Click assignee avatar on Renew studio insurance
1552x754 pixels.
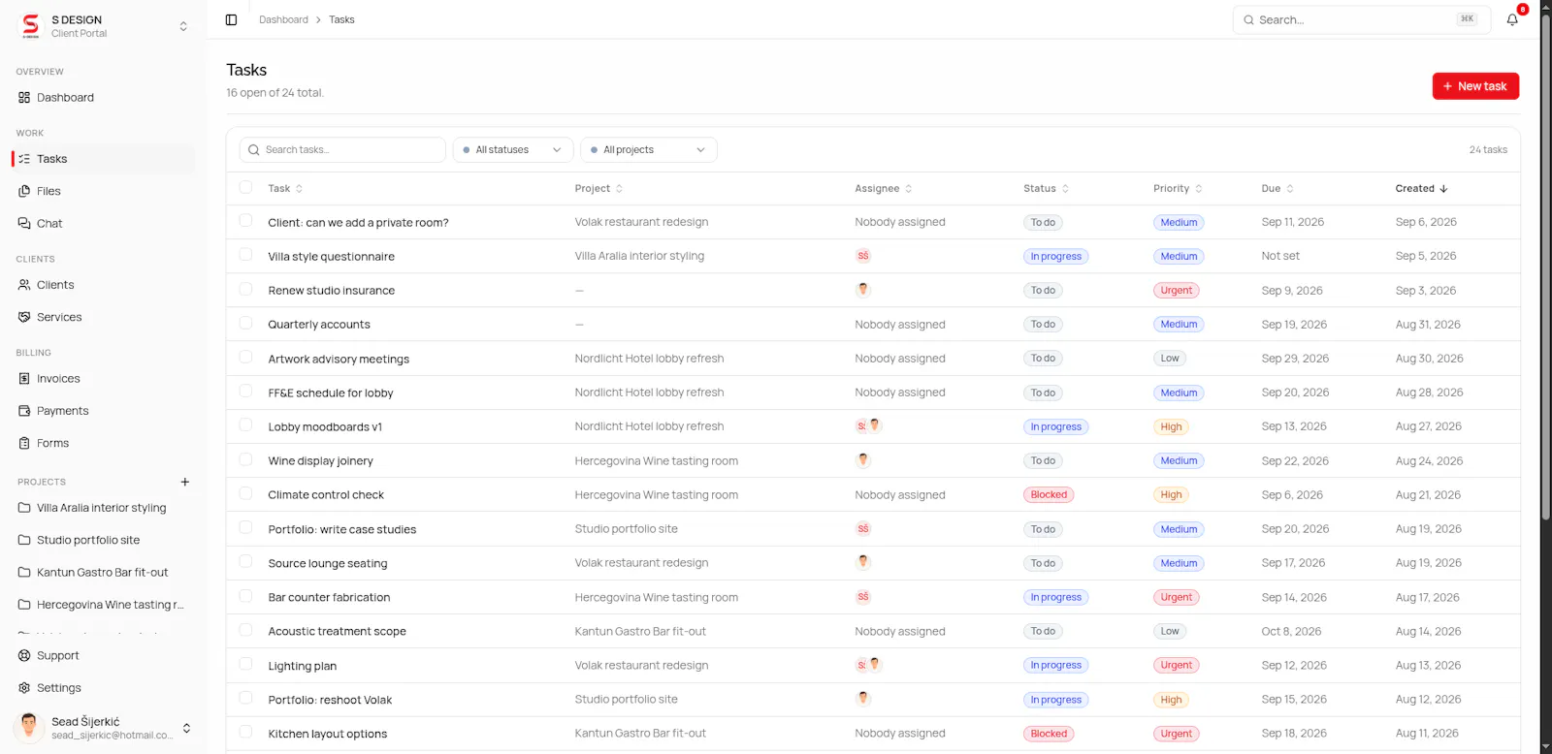863,290
